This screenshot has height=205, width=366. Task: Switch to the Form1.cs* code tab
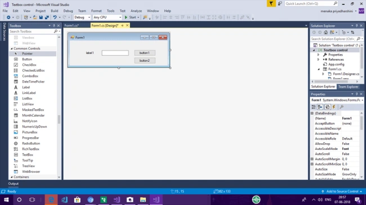[x=72, y=25]
